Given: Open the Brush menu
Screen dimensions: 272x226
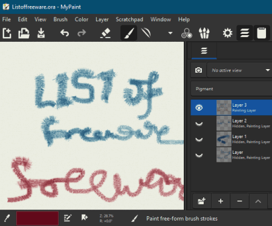Looking at the screenshot, I should coord(60,19).
